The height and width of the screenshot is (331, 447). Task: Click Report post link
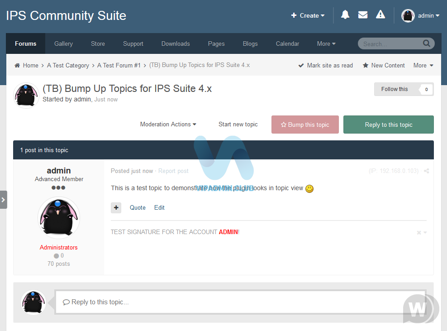click(x=173, y=171)
